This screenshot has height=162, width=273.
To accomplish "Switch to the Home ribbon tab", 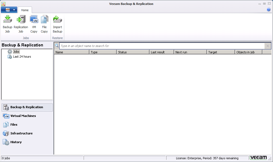I will [25, 10].
